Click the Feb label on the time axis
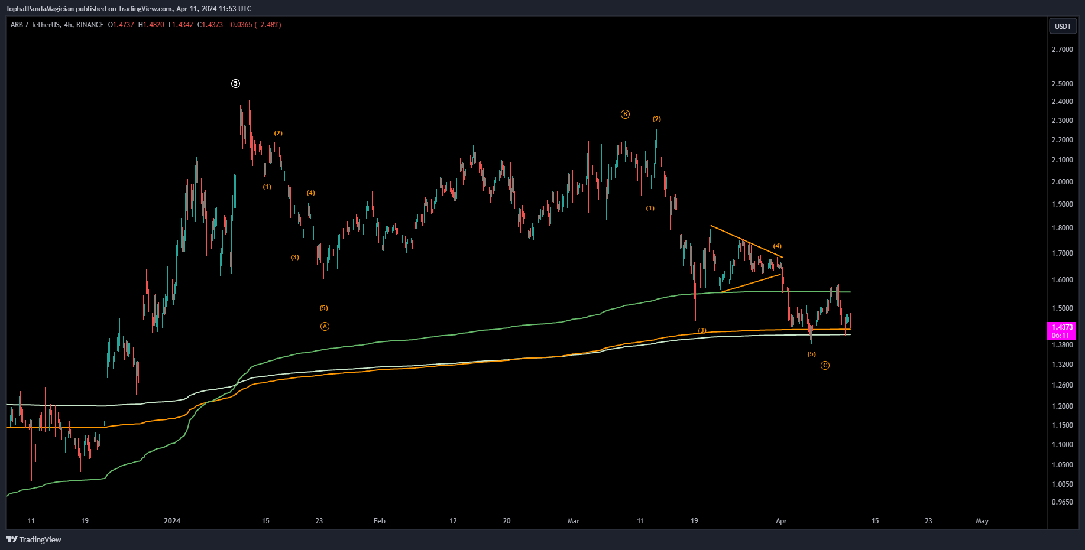1085x550 pixels. pyautogui.click(x=380, y=521)
